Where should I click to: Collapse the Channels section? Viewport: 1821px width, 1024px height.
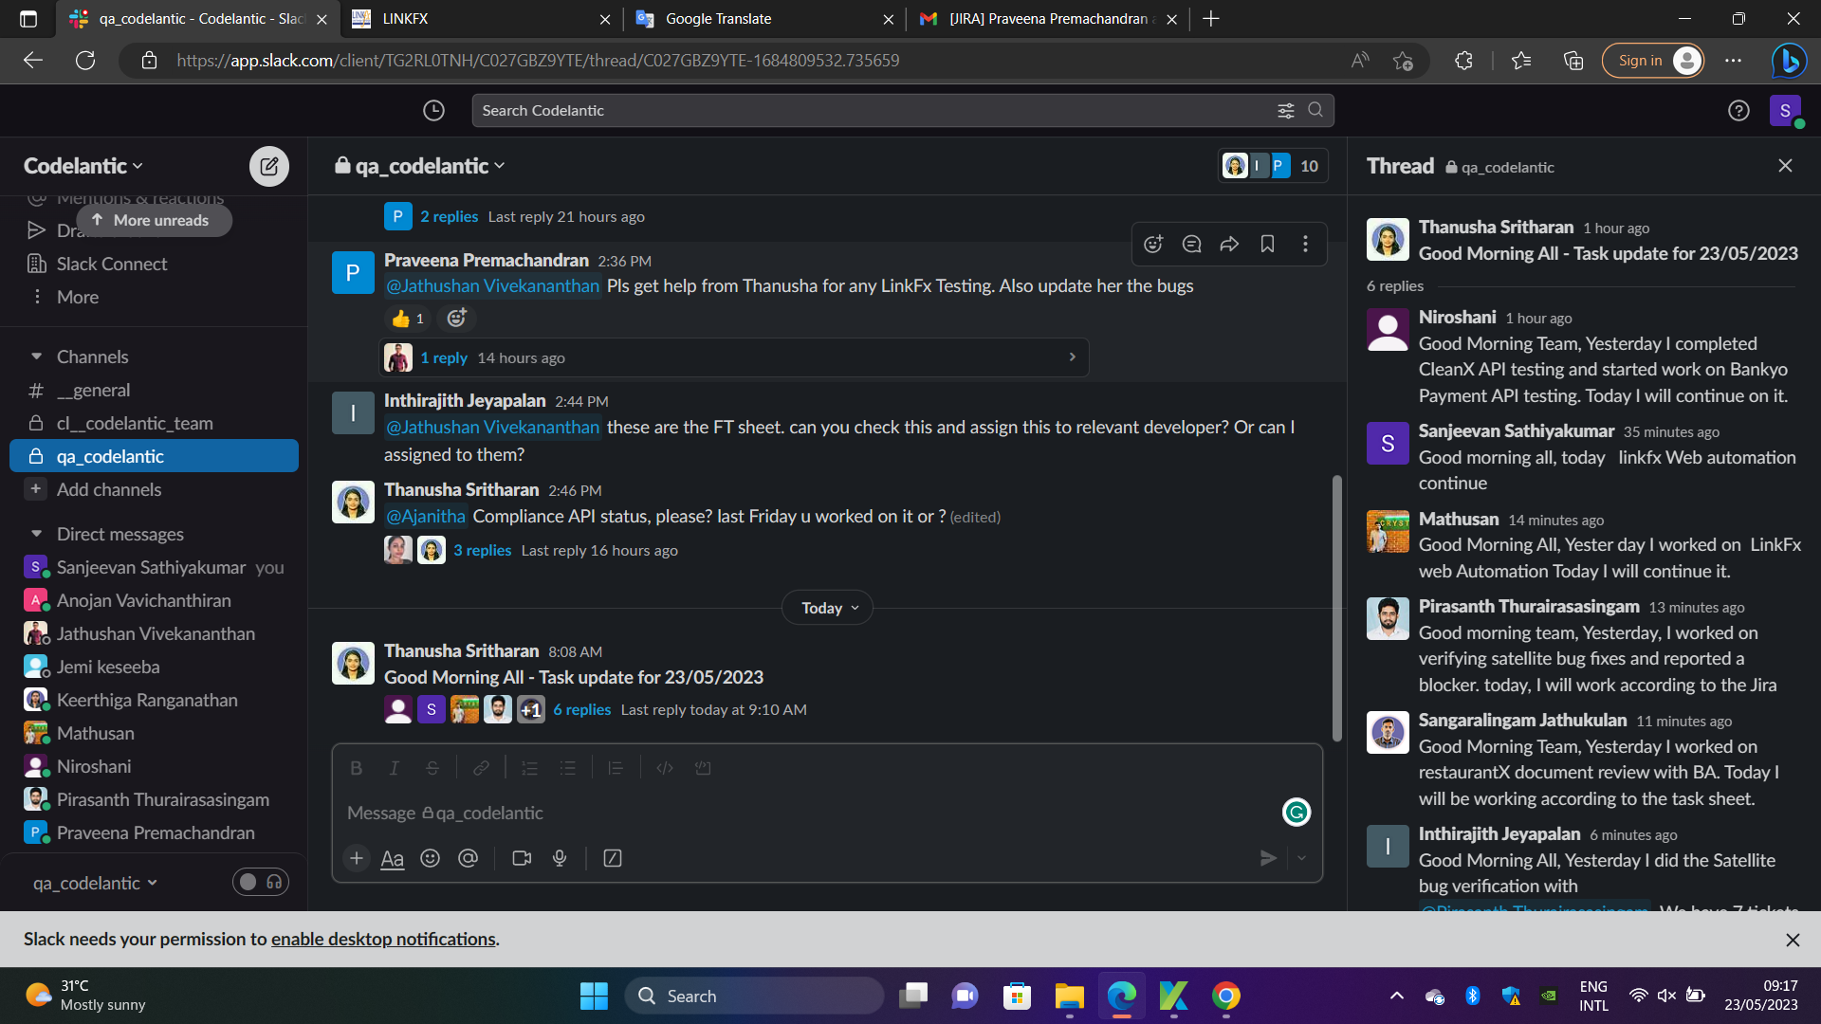pyautogui.click(x=36, y=357)
